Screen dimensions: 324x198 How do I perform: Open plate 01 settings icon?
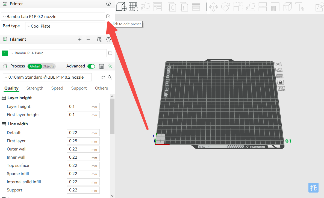pyautogui.click(x=281, y=89)
